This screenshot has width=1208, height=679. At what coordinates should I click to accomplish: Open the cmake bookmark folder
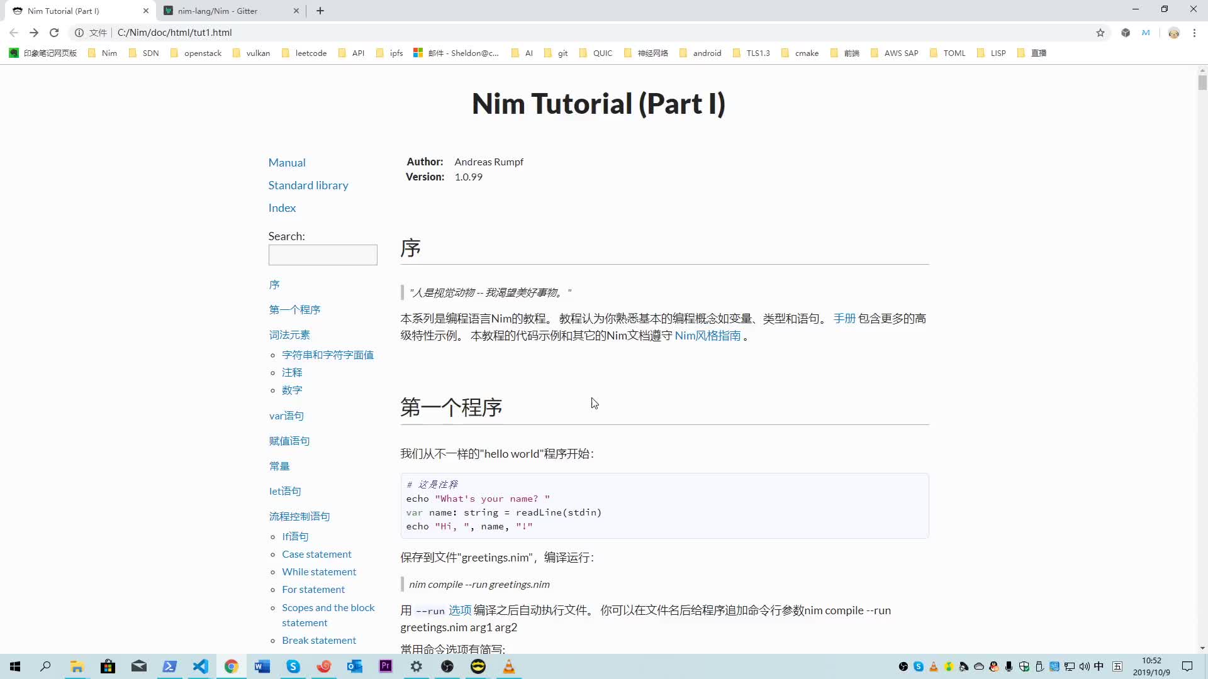[x=800, y=53]
